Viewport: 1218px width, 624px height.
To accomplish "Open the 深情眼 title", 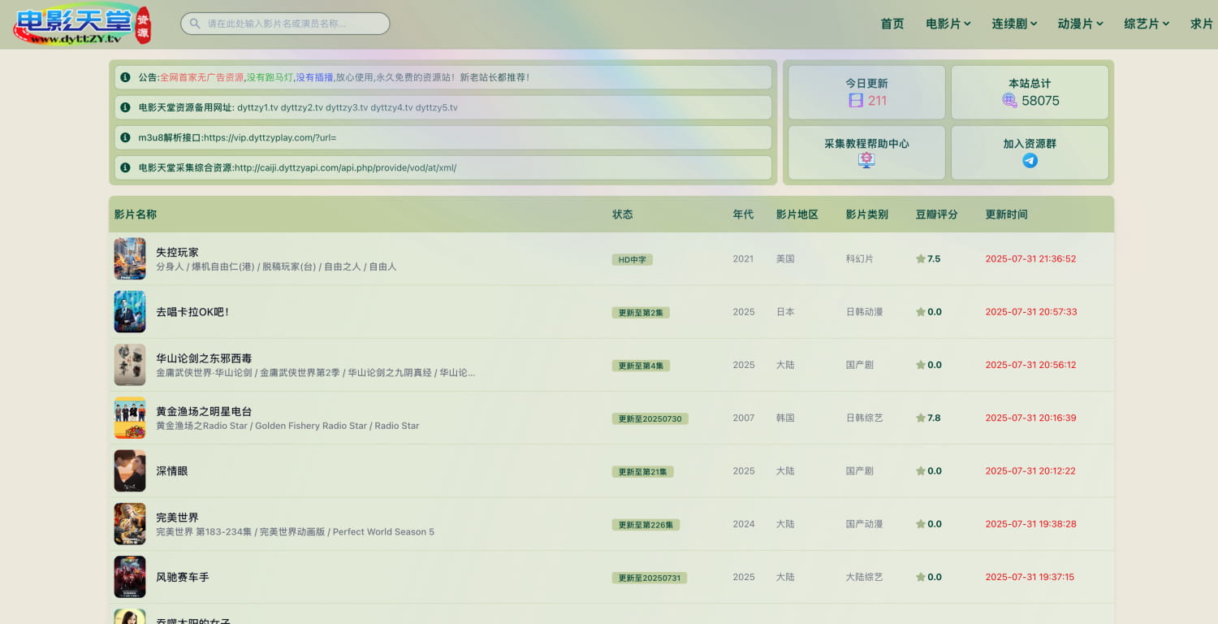I will point(172,471).
